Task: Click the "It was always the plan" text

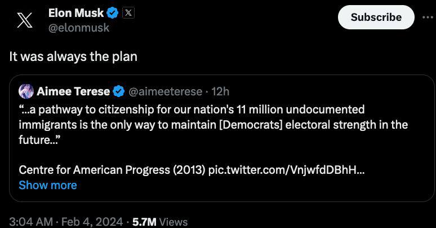Action: tap(73, 56)
